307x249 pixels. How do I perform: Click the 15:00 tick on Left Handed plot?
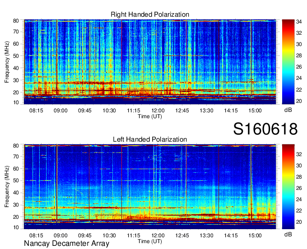[255, 235]
